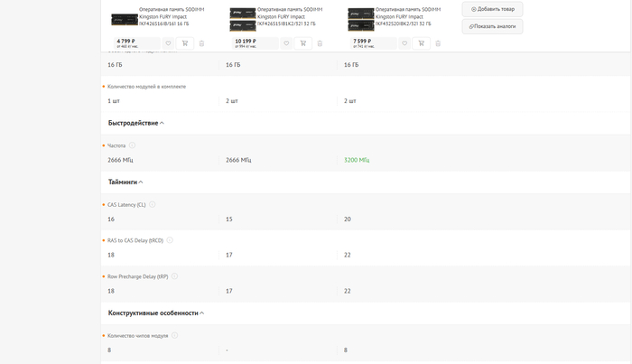Click the Добавить товар button
This screenshot has width=632, height=364.
493,9
